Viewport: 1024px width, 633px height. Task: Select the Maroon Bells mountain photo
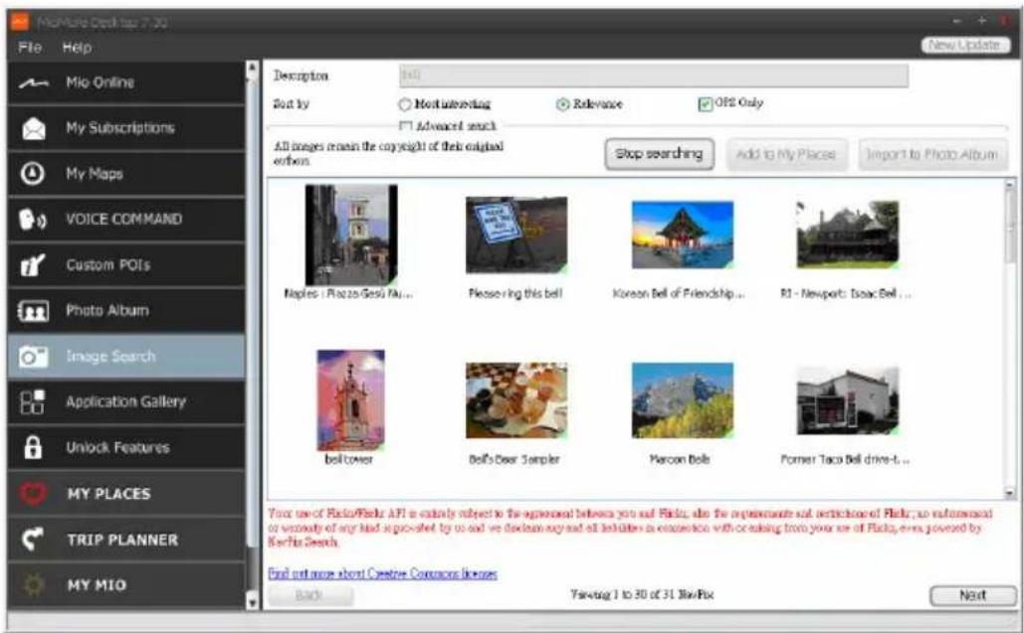click(x=683, y=400)
